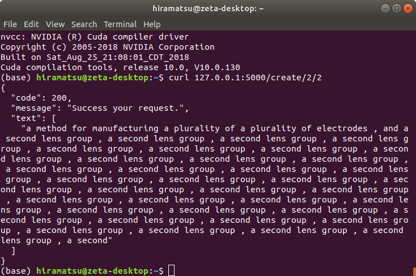Click the Copyright NVIDIA Corporation line
This screenshot has height=276, width=416.
click(108, 47)
